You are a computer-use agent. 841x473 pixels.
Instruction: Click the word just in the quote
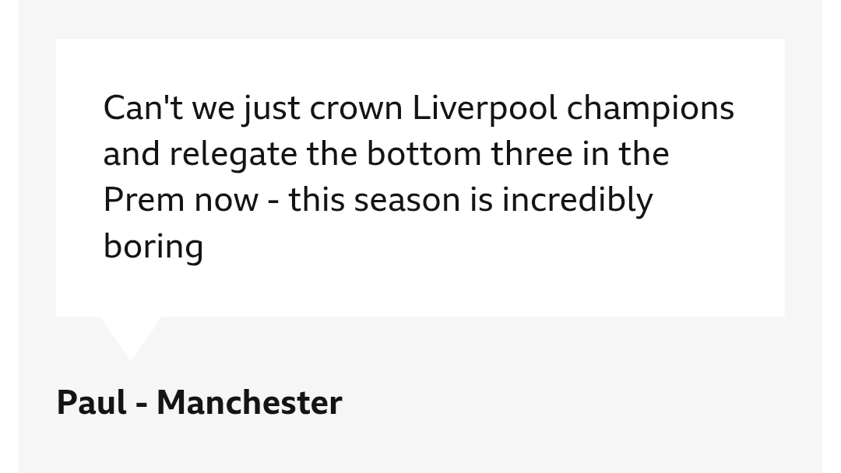click(x=272, y=109)
